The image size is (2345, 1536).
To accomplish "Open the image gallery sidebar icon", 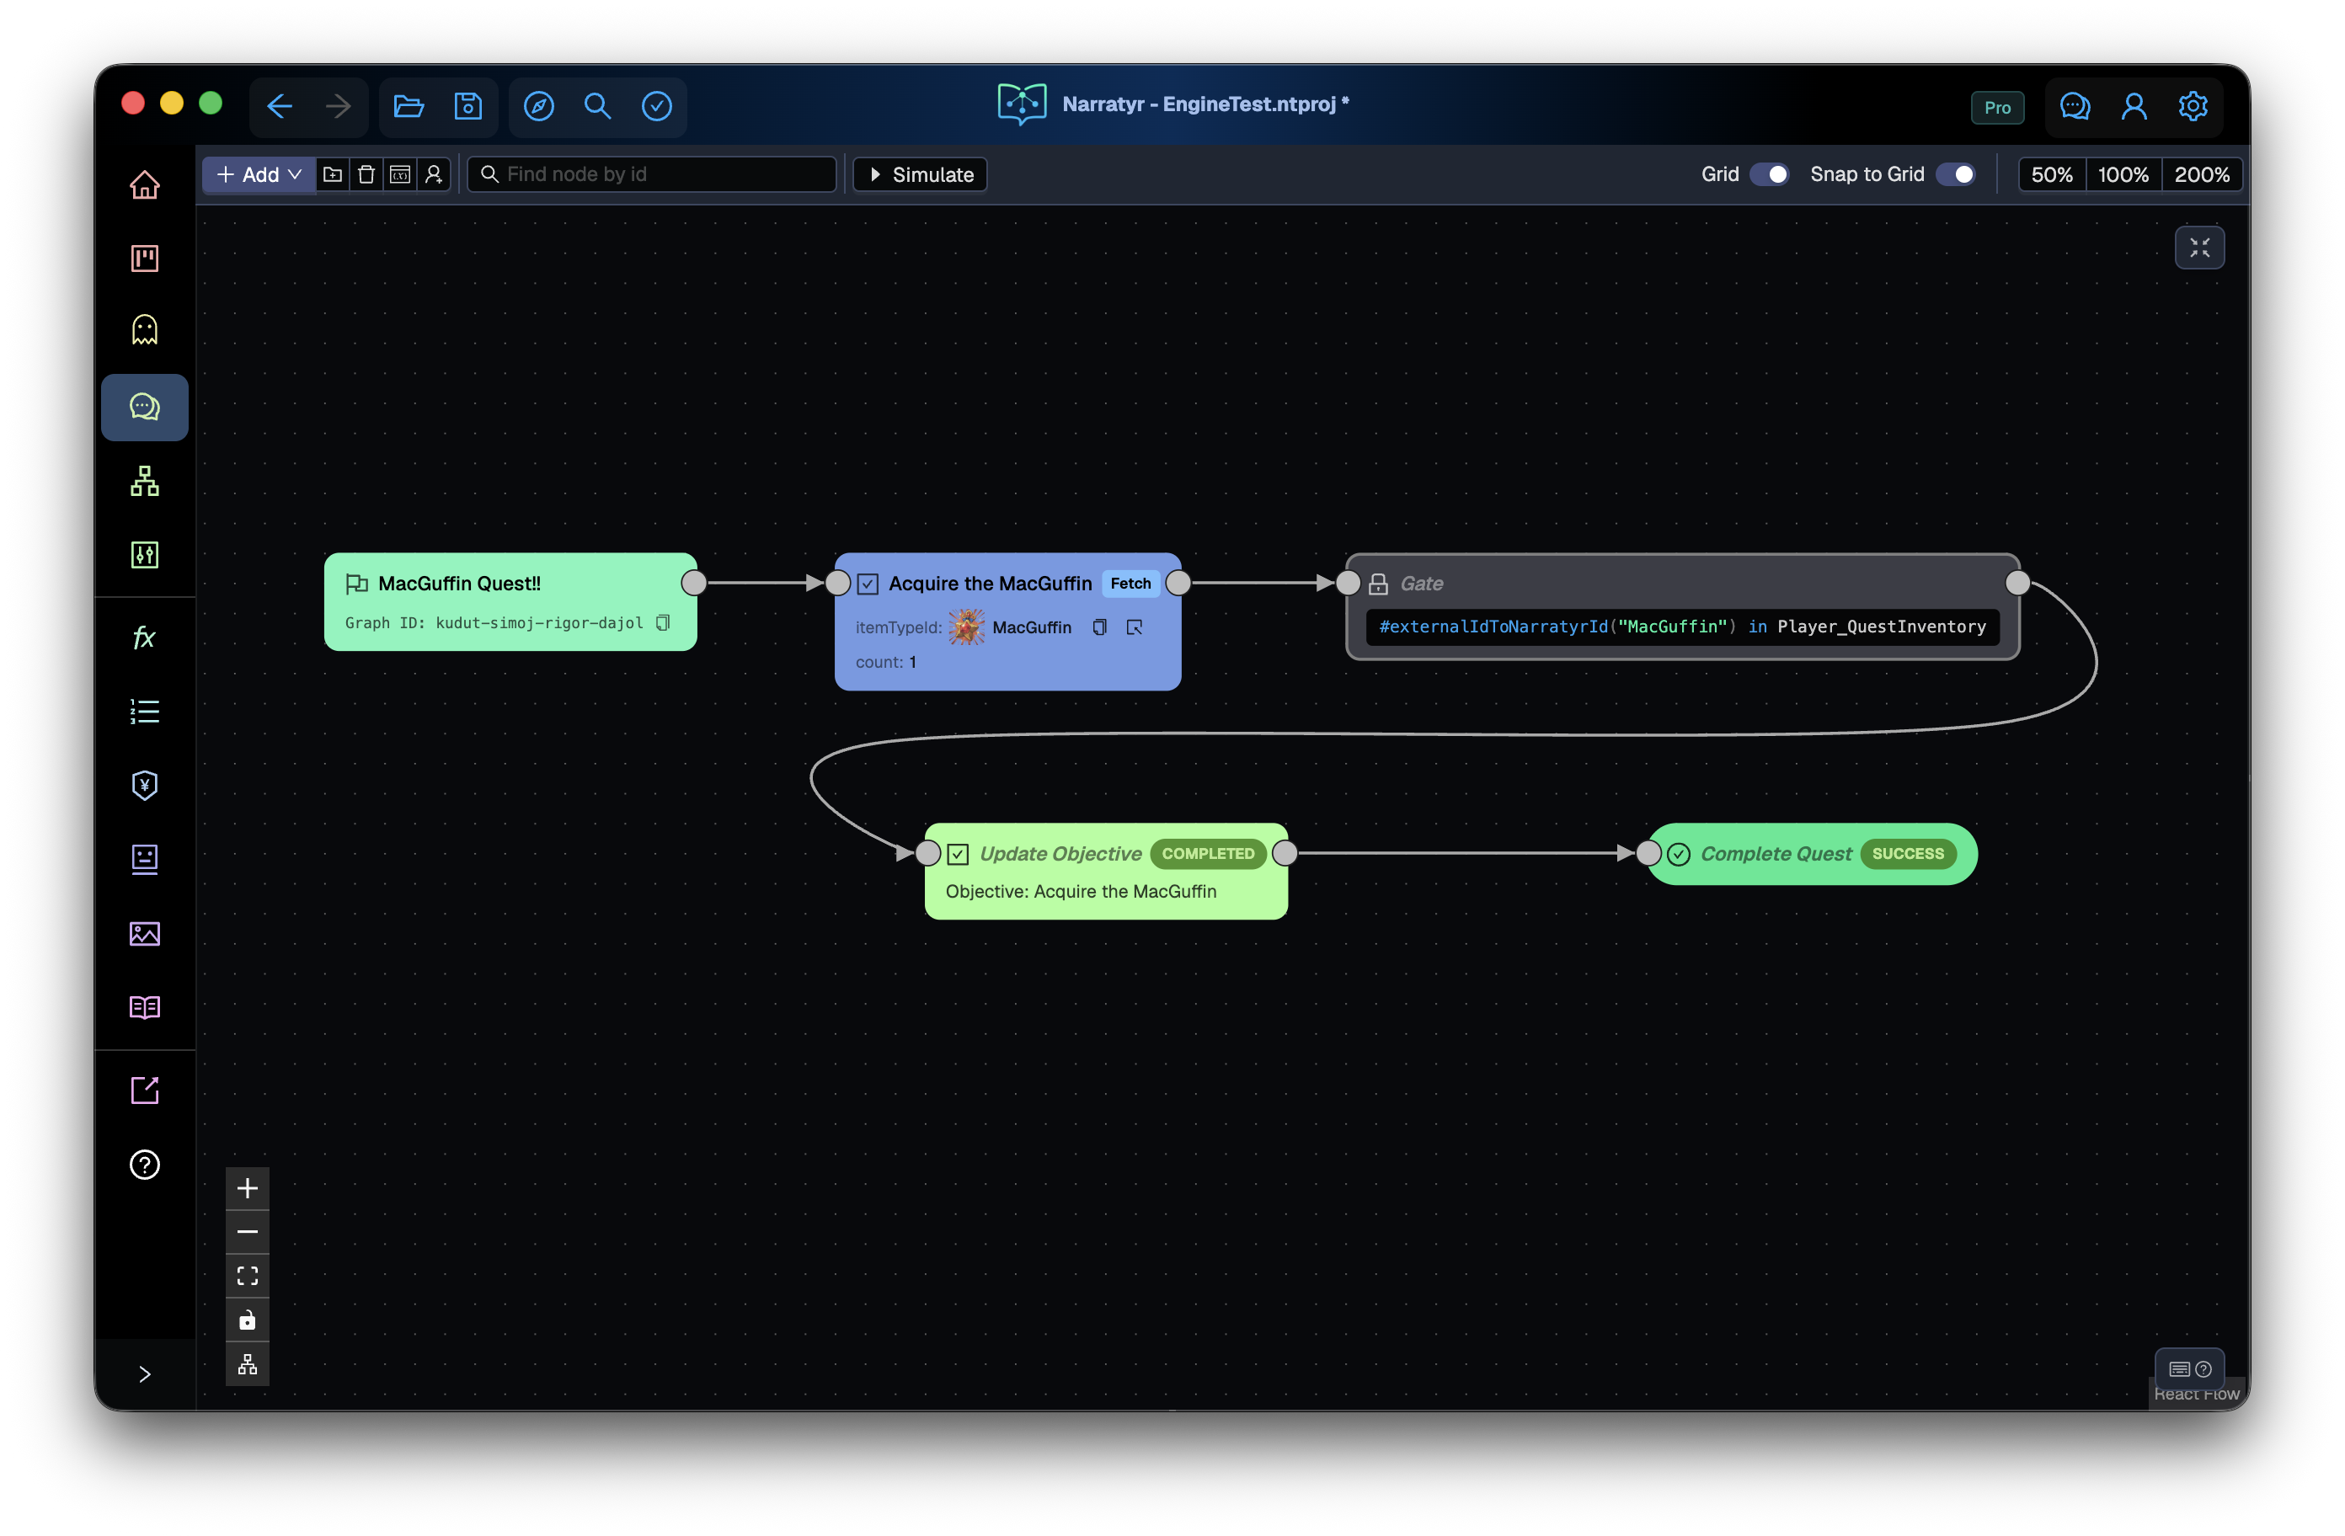I will click(x=145, y=933).
